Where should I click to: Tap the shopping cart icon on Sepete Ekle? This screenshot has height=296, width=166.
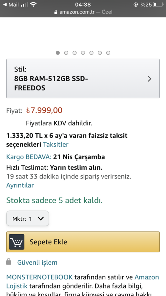point(16,242)
